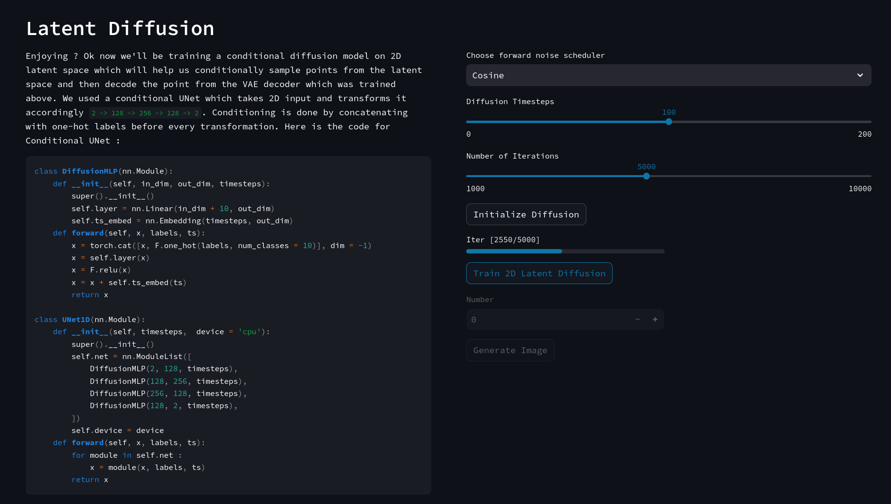Focus the Number input field

pos(547,320)
